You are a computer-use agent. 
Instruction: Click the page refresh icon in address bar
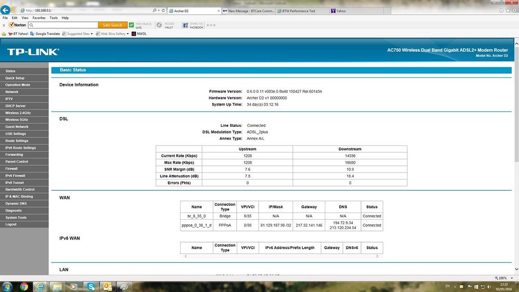point(163,10)
